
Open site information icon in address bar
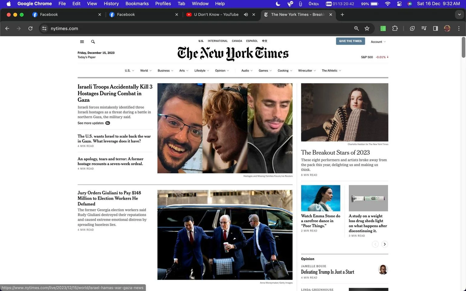44,28
